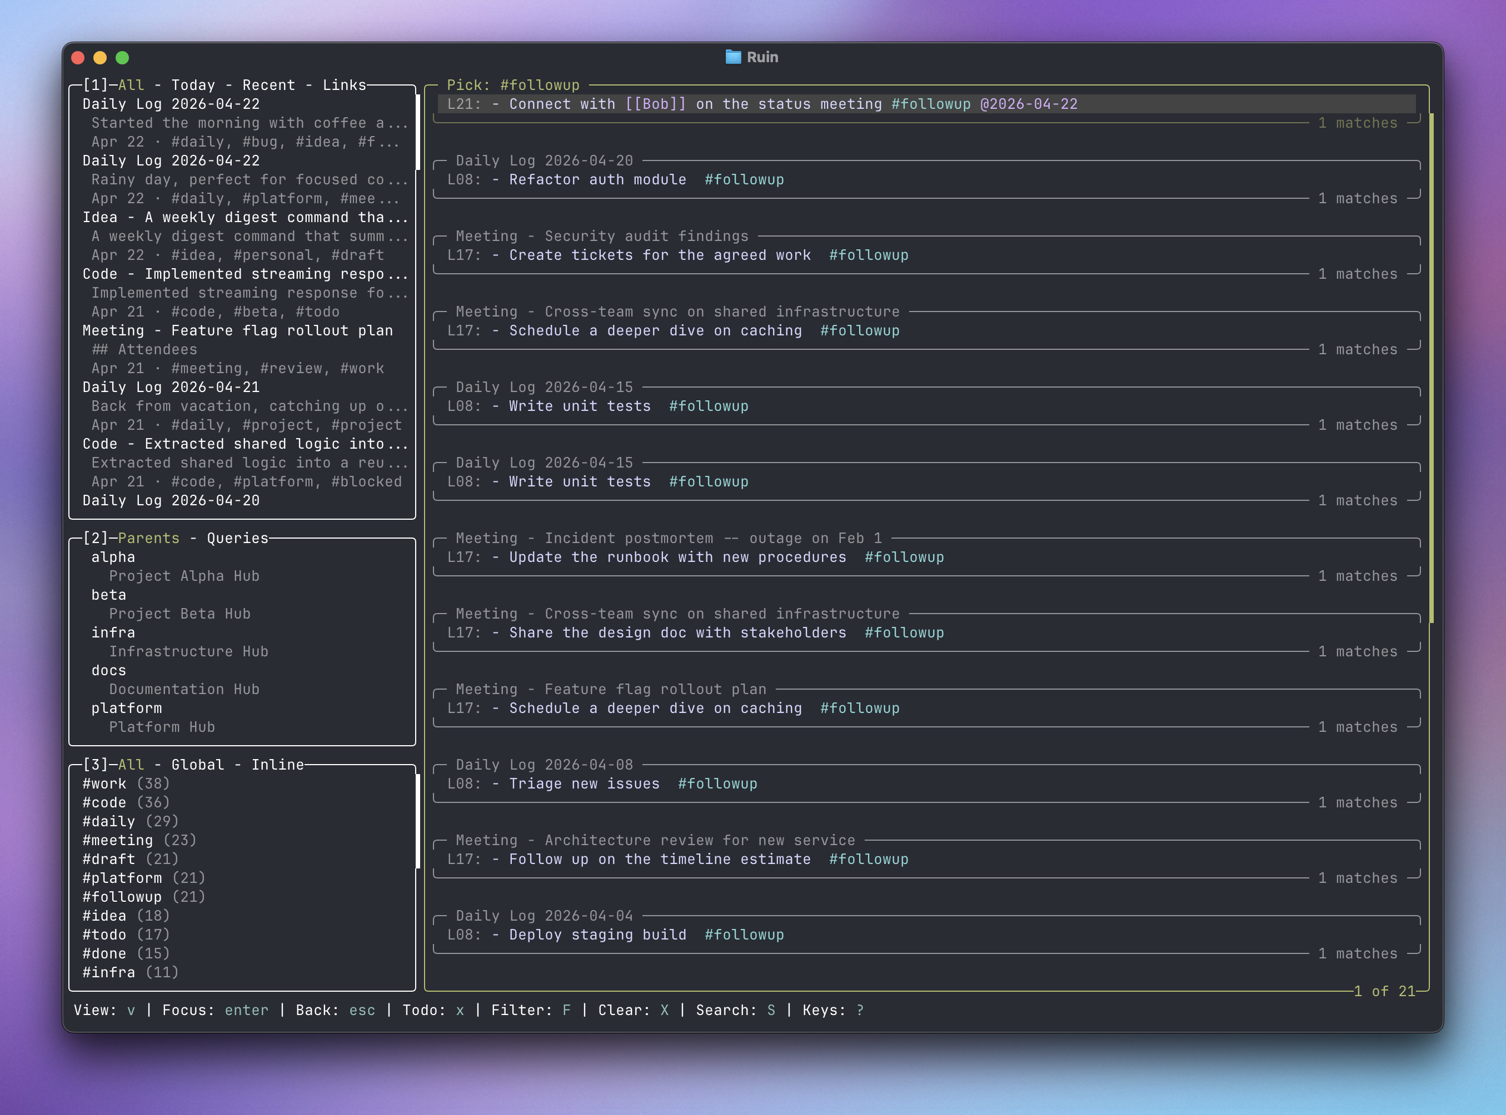Open the Infrastructure Hub under infra
The height and width of the screenshot is (1115, 1506).
pos(190,651)
